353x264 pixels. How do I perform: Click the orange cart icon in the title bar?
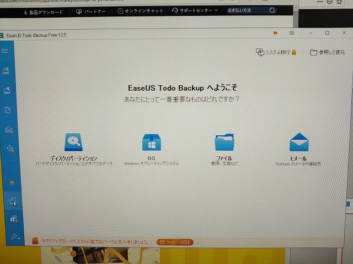[x=275, y=33]
